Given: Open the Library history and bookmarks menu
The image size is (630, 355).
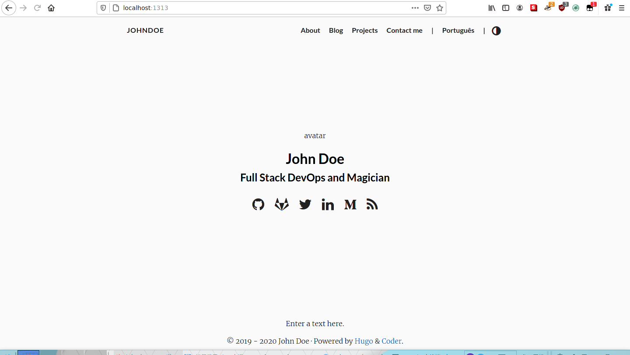Looking at the screenshot, I should click(x=492, y=8).
